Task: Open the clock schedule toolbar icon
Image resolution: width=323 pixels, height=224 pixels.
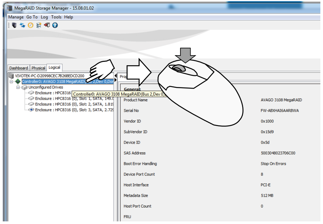Action: coord(30,26)
